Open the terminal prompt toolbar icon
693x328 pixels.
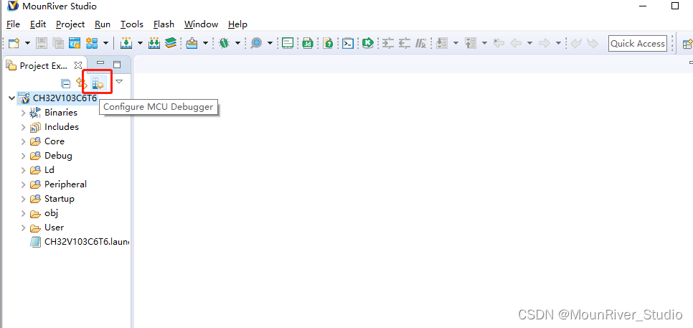348,43
